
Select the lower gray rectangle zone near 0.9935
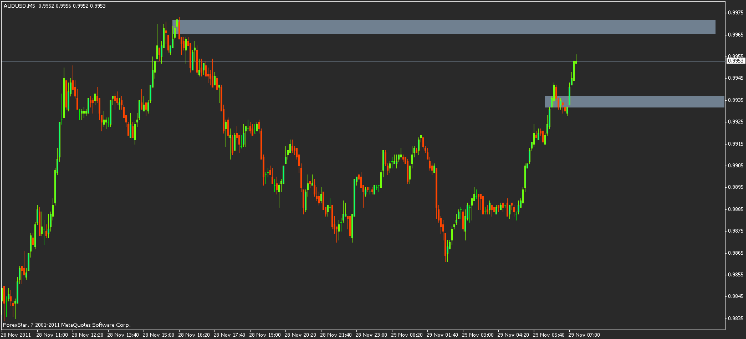pos(634,101)
